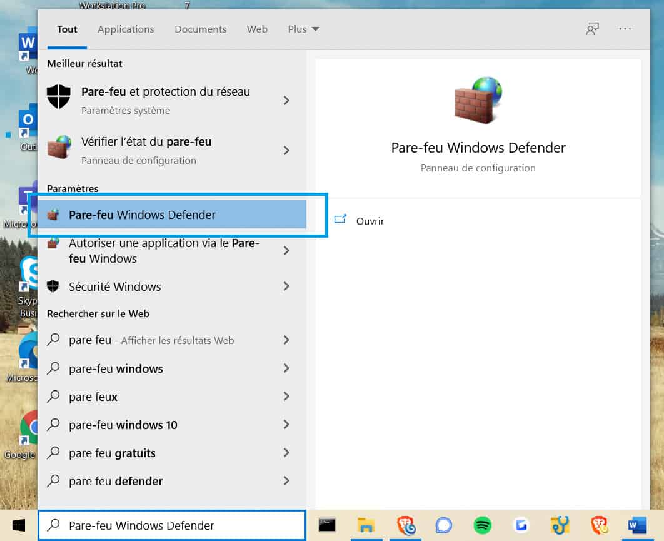Click the shield icon next to Sécurité Windows
The height and width of the screenshot is (541, 664).
tap(53, 286)
